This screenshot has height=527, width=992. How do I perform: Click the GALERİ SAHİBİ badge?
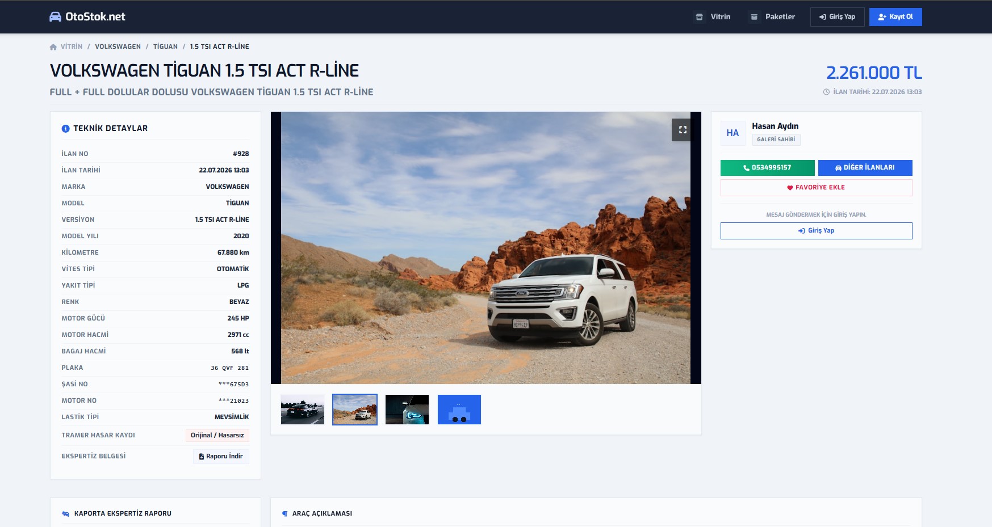click(x=776, y=140)
